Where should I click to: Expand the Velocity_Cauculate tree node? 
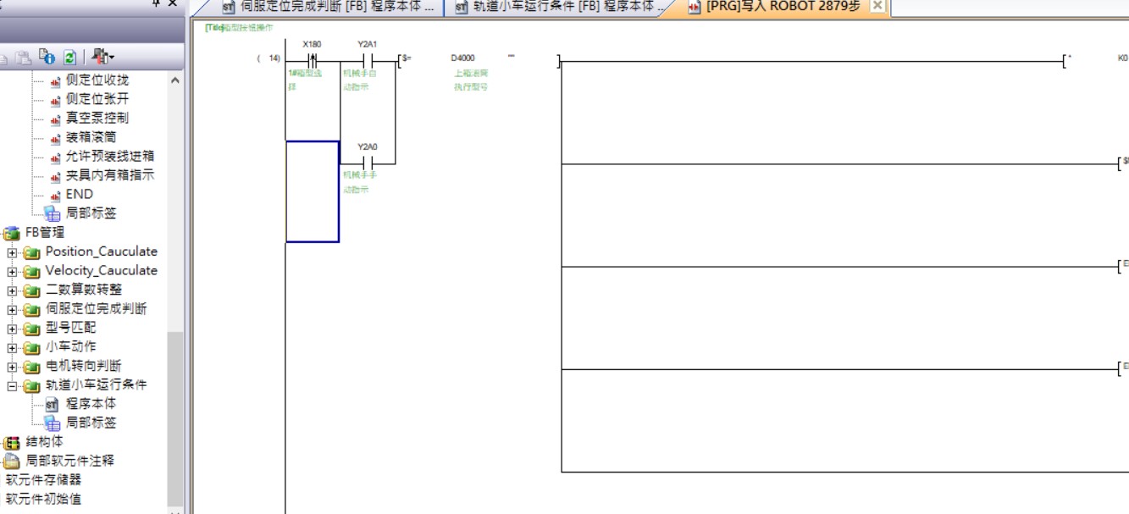point(13,272)
